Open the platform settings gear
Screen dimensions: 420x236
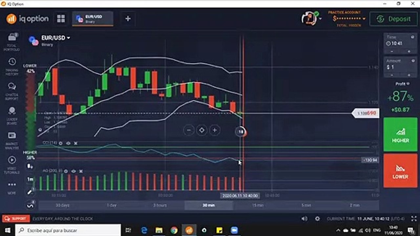point(317,219)
